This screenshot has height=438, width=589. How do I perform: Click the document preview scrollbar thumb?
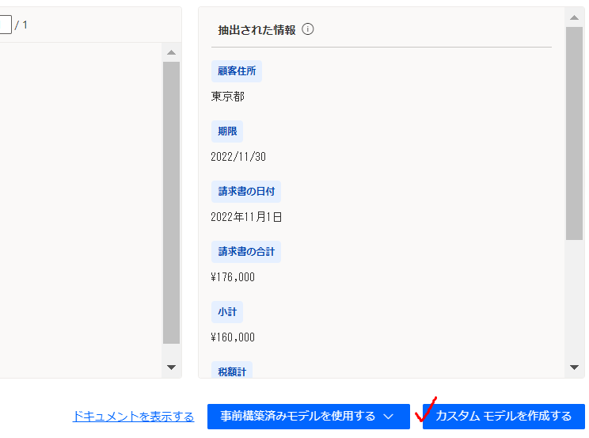coord(171,202)
